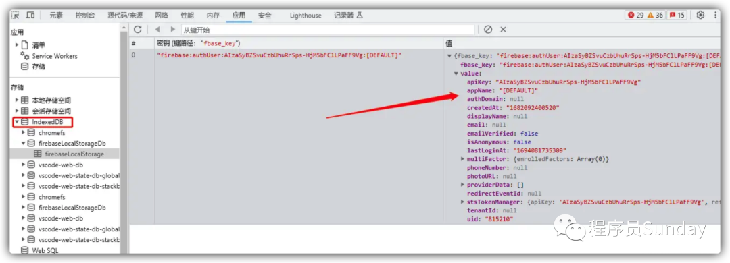Expand the stsTokenManager object

[463, 202]
